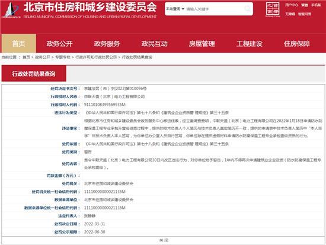The width and height of the screenshot is (326, 245).
Task: Click the 关闭 button at bottom
Action: [x=164, y=240]
